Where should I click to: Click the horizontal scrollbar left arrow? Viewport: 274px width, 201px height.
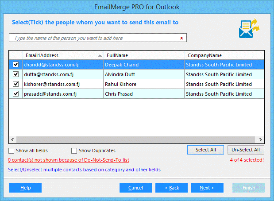(x=12, y=139)
